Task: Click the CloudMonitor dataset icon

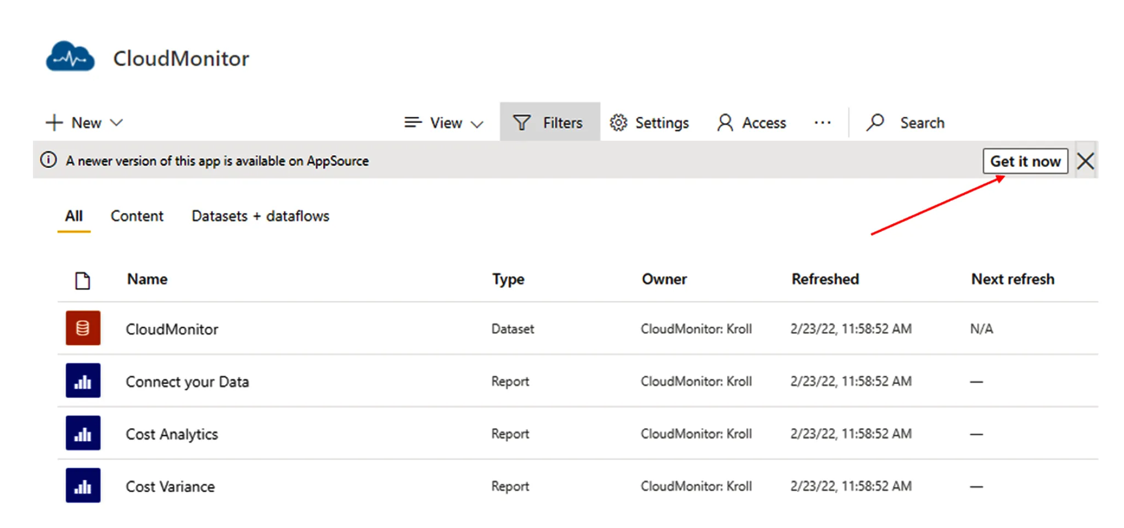Action: pos(83,328)
